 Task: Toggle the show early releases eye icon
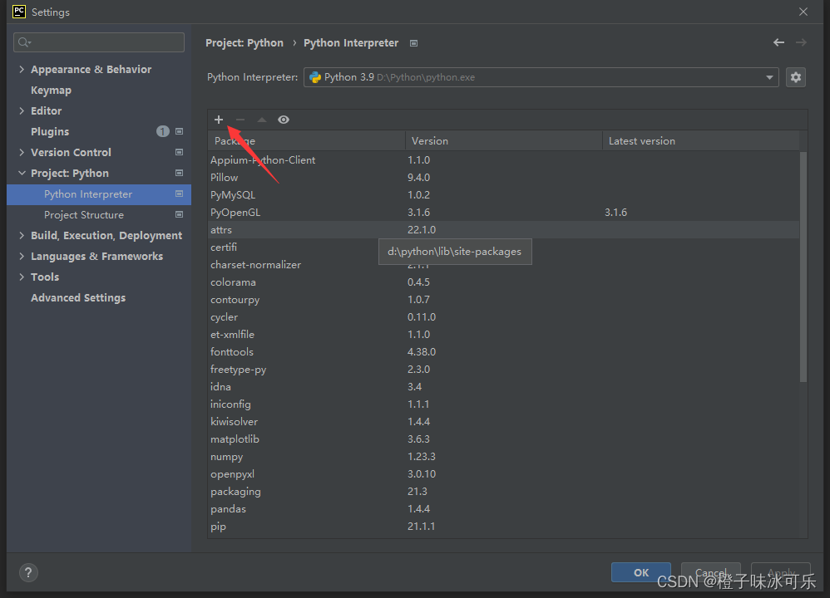coord(284,120)
